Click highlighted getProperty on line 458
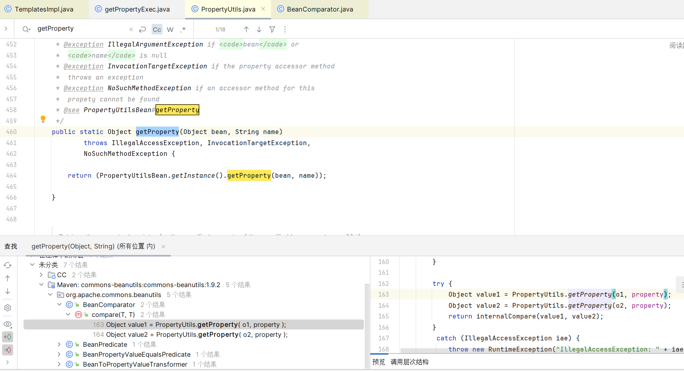 point(177,110)
